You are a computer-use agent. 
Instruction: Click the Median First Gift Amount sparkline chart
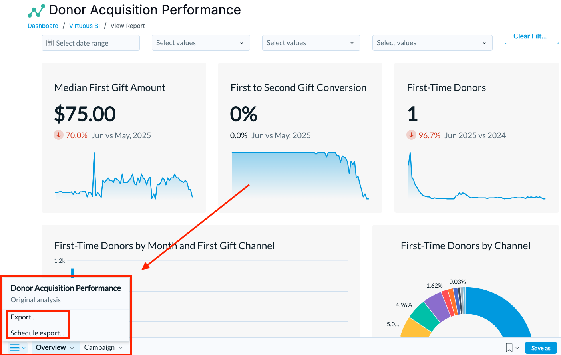click(124, 176)
